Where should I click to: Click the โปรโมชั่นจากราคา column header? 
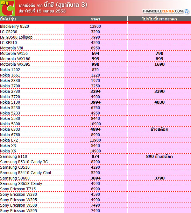[x=159, y=19]
